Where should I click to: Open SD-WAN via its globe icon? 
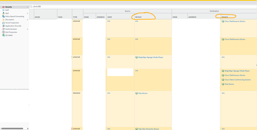tap(3, 35)
